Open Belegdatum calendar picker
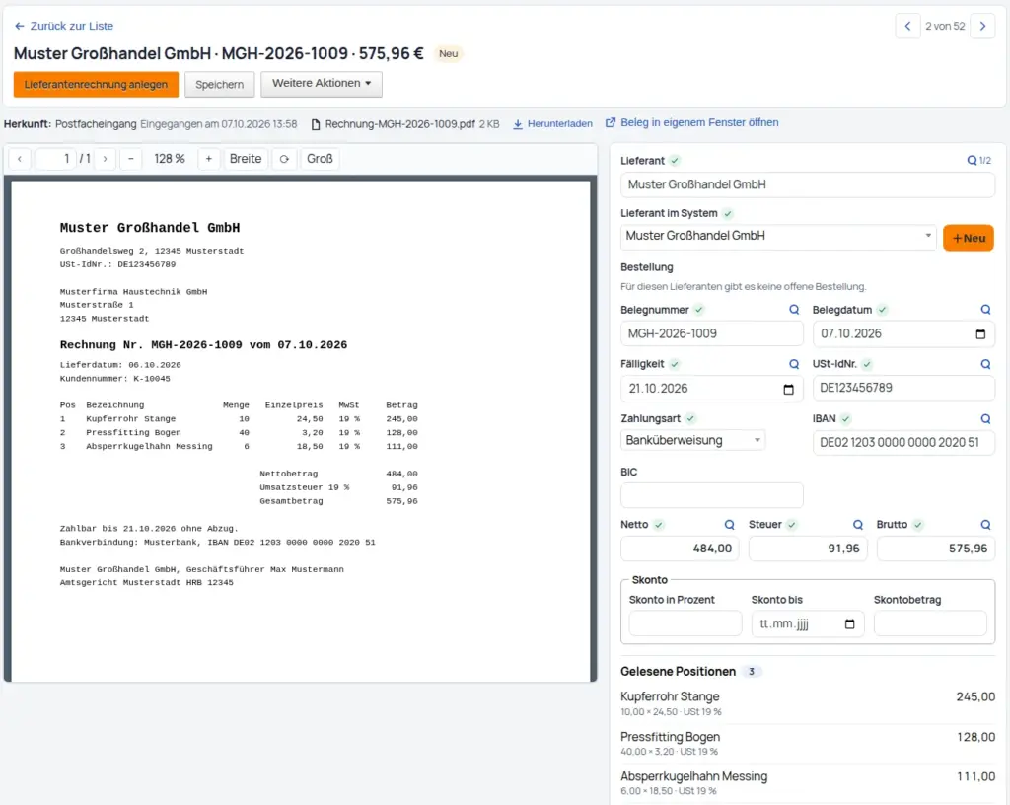This screenshot has width=1010, height=805. [980, 333]
